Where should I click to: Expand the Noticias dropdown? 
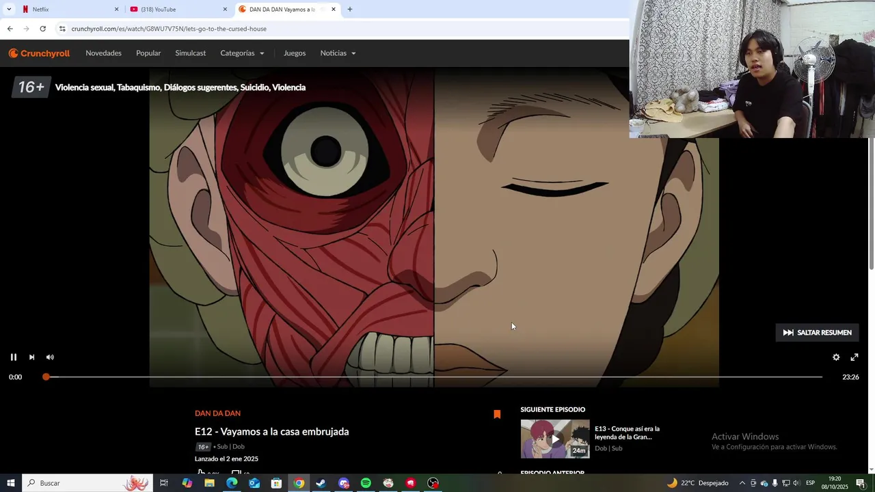(x=338, y=53)
